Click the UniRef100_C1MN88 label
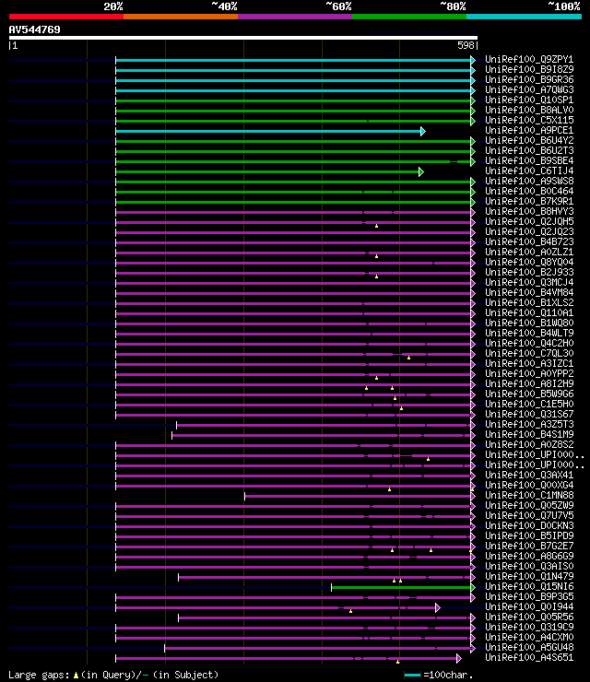 click(529, 496)
